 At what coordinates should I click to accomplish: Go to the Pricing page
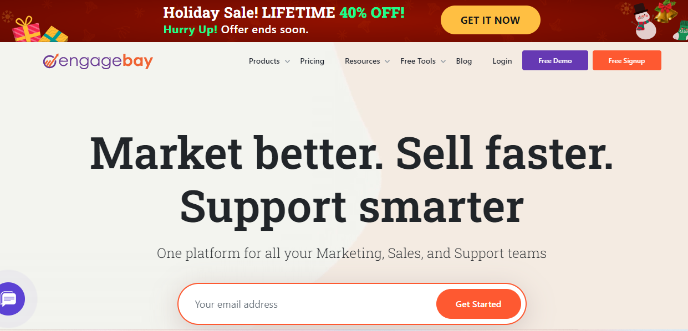point(312,61)
